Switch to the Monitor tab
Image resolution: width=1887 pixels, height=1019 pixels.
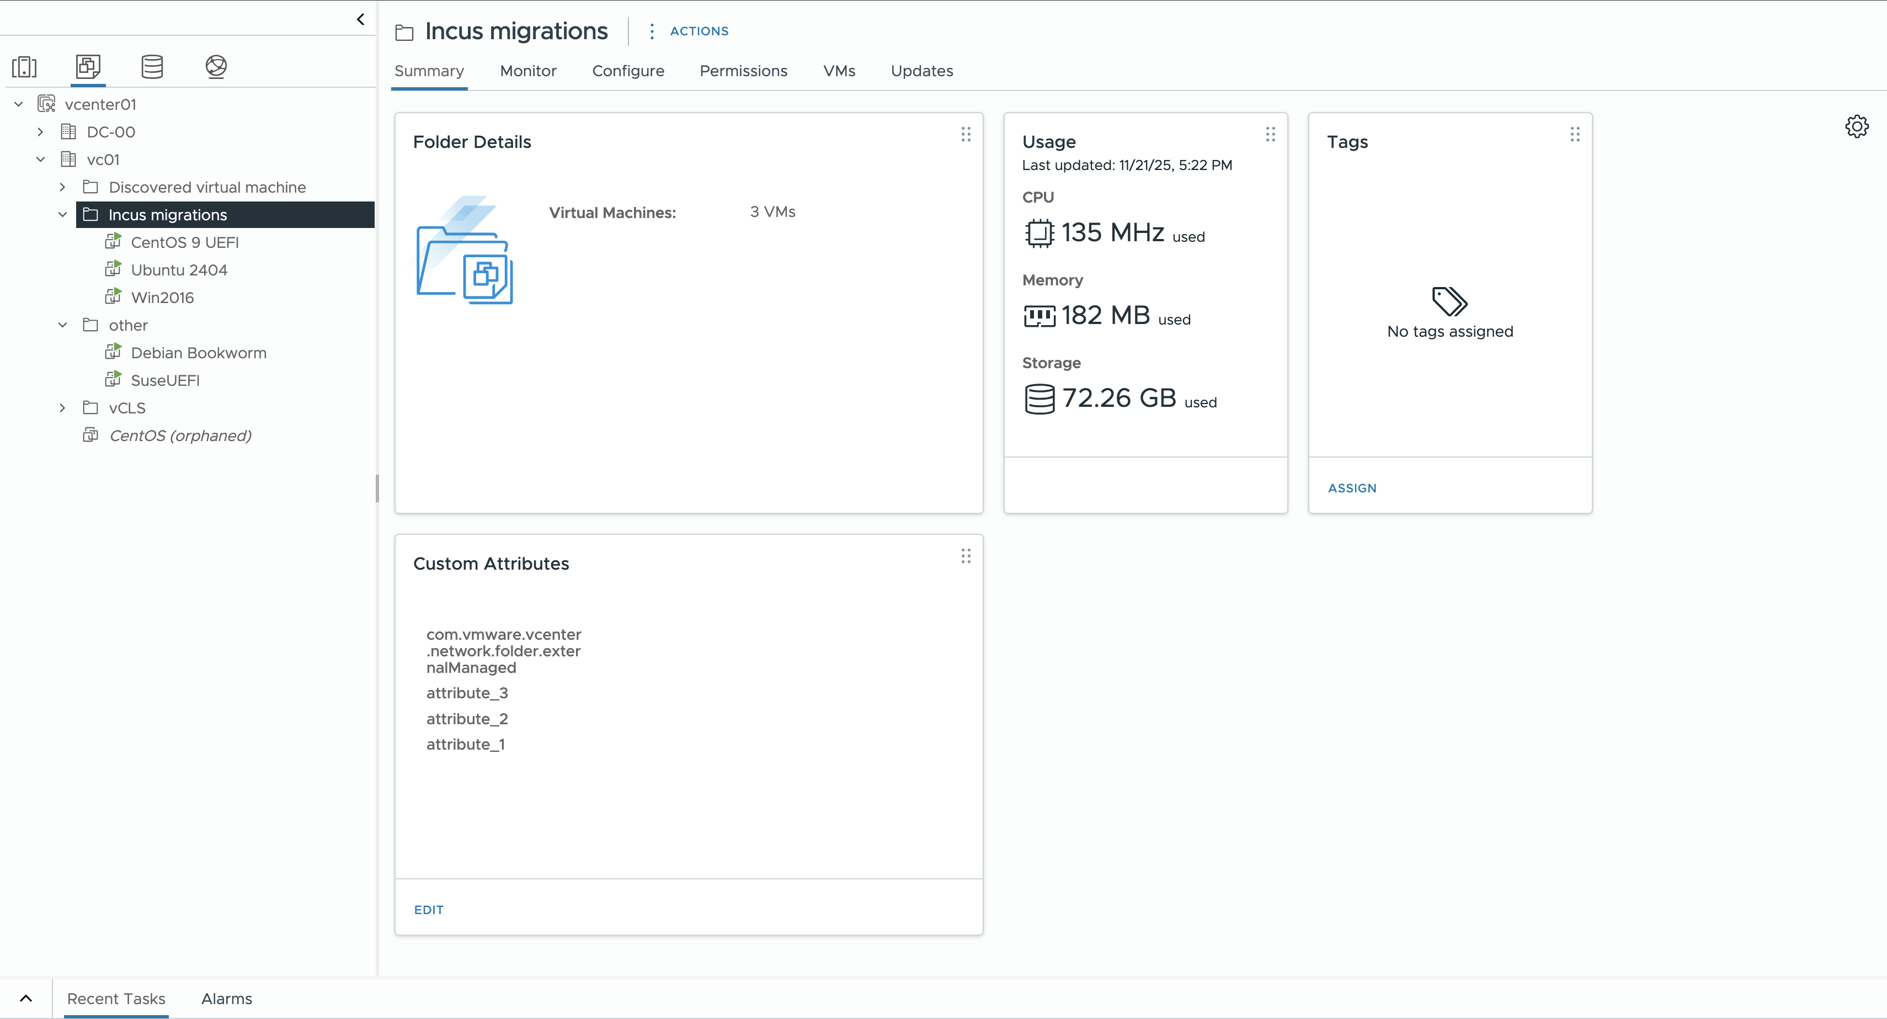[x=527, y=70]
